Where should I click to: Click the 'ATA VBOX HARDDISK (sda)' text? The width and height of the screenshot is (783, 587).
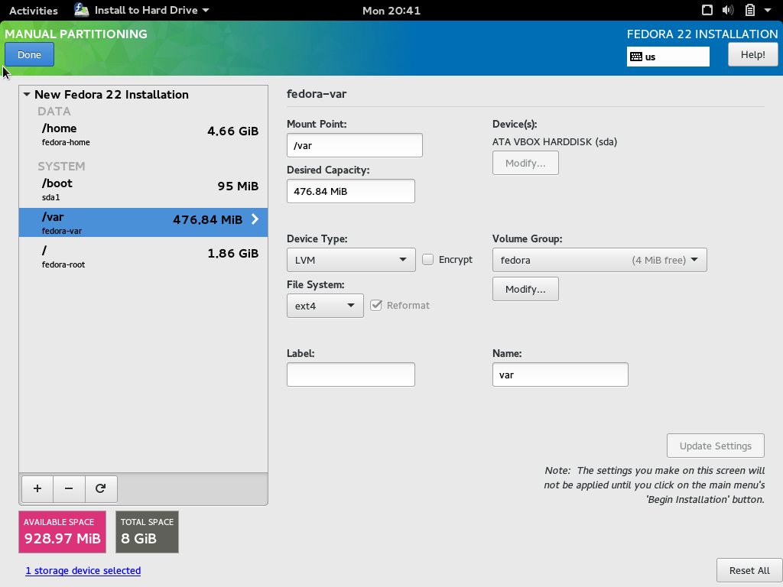pyautogui.click(x=555, y=141)
